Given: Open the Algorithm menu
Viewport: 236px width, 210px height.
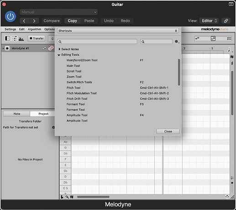Looking at the screenshot, I should (x=34, y=29).
